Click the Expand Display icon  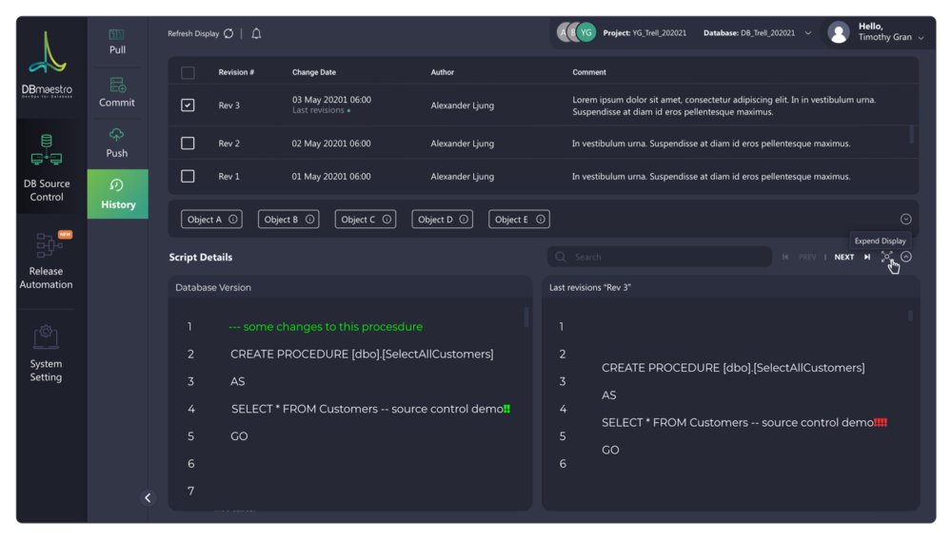coord(887,257)
